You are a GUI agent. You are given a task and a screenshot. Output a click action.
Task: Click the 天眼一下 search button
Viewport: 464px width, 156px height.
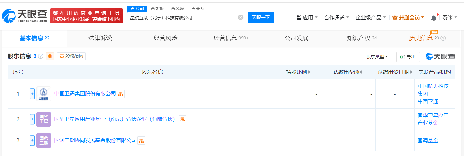click(261, 18)
